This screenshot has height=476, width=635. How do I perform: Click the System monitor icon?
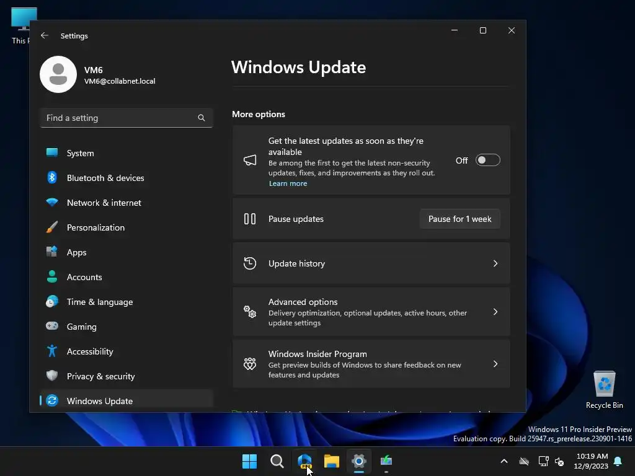pyautogui.click(x=52, y=152)
